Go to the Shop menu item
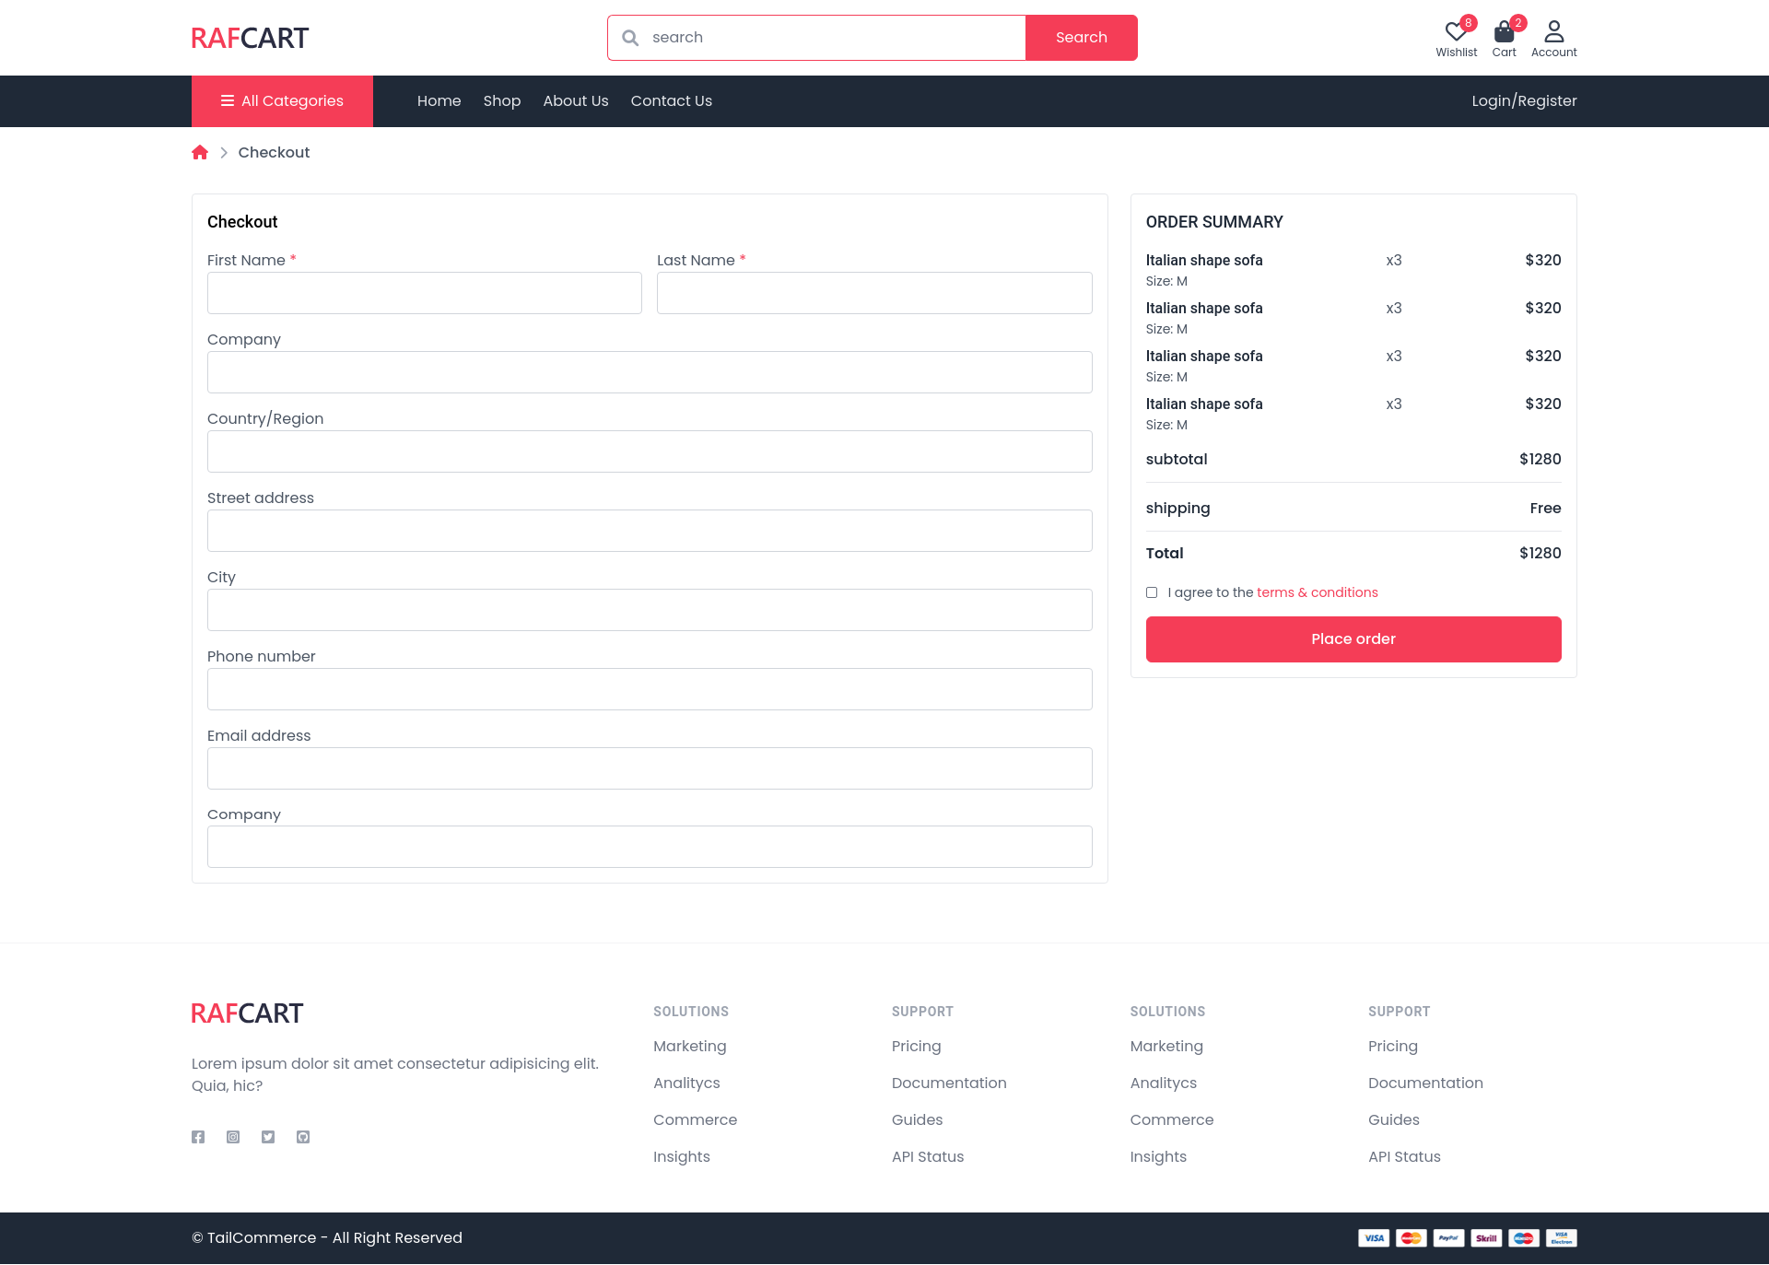1769x1265 pixels. (502, 101)
